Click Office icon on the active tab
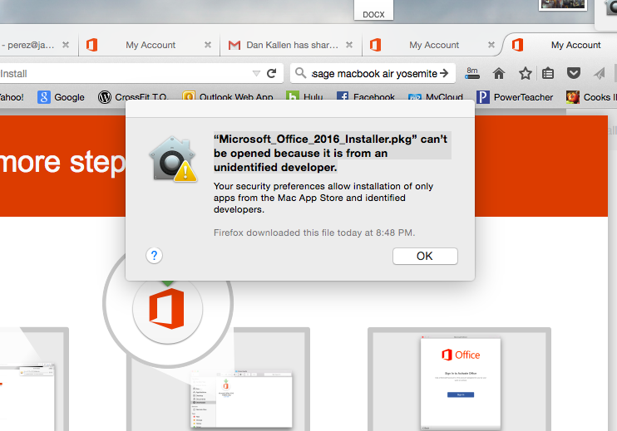Screen dimensions: 617x431 pyautogui.click(x=517, y=45)
